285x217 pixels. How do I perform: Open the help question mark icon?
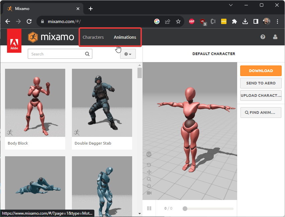click(x=263, y=37)
